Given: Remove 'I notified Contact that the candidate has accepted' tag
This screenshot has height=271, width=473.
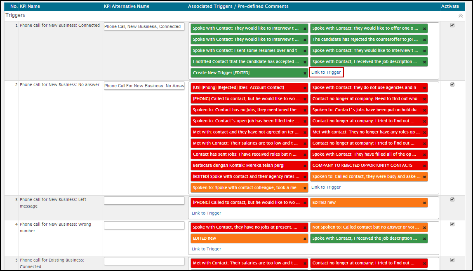Looking at the screenshot, I should click(x=305, y=62).
